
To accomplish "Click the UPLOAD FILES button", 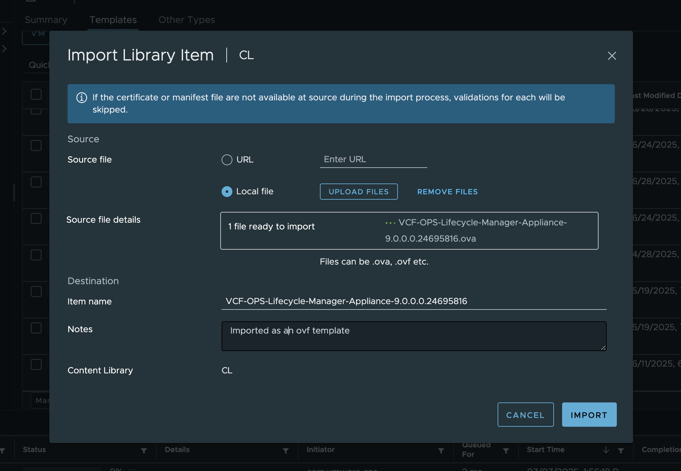I will (358, 192).
